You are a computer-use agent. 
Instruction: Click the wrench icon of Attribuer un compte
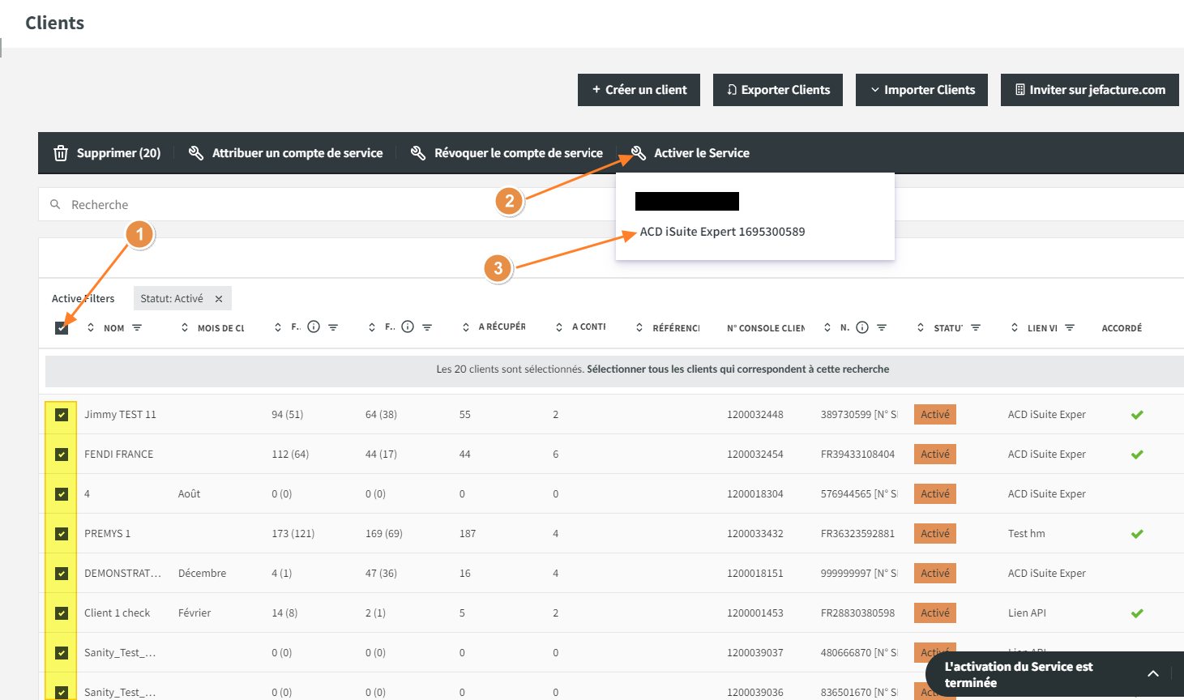[196, 153]
